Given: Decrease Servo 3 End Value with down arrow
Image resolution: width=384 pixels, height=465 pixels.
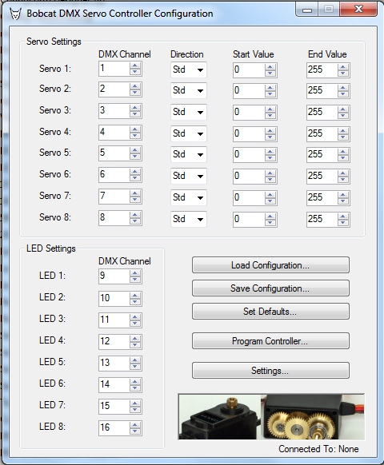Looking at the screenshot, I should tap(343, 116).
